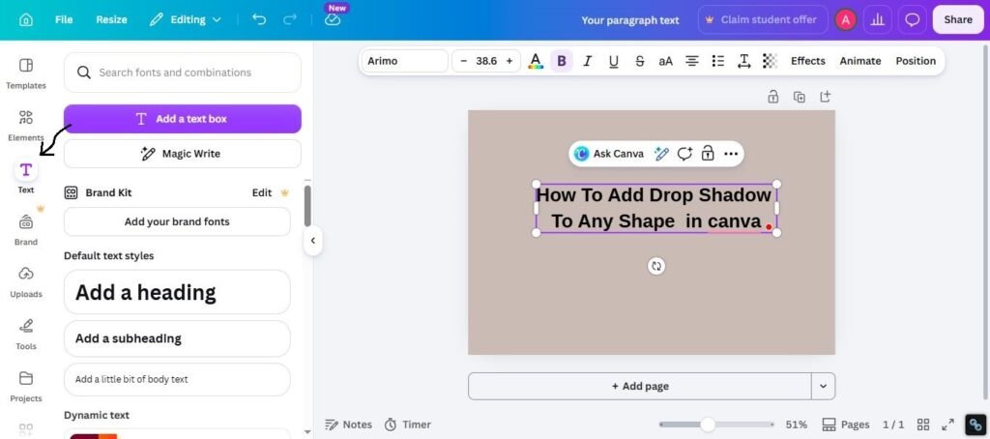Image resolution: width=990 pixels, height=439 pixels.
Task: Toggle Italic formatting
Action: [x=587, y=61]
